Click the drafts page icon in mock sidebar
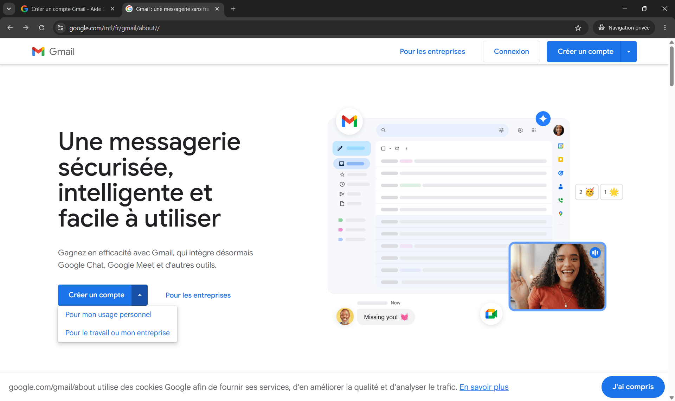Screen dimensions: 675x401 tap(342, 204)
